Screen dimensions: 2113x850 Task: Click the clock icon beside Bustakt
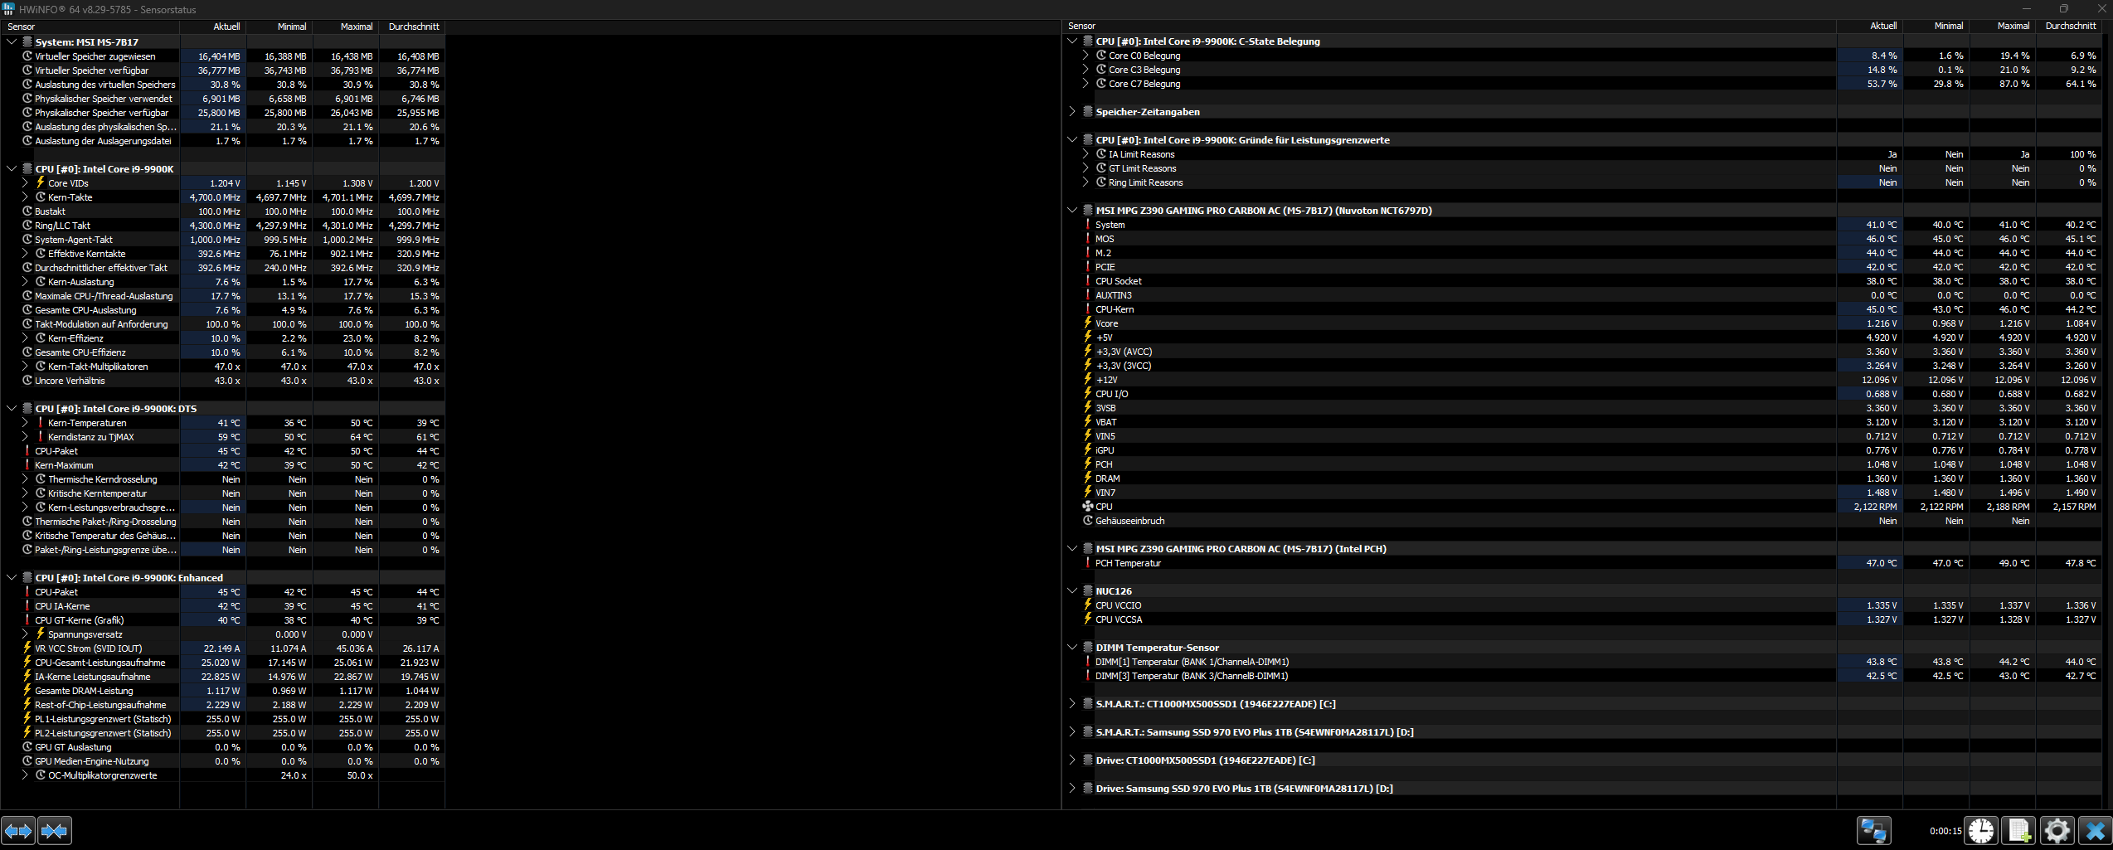[27, 211]
